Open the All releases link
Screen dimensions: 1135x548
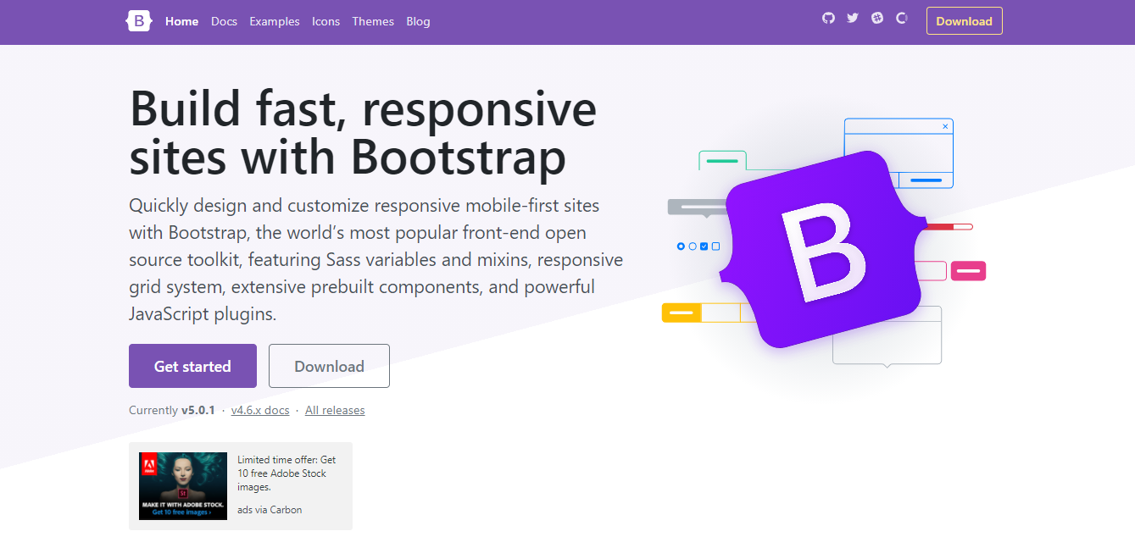point(335,410)
